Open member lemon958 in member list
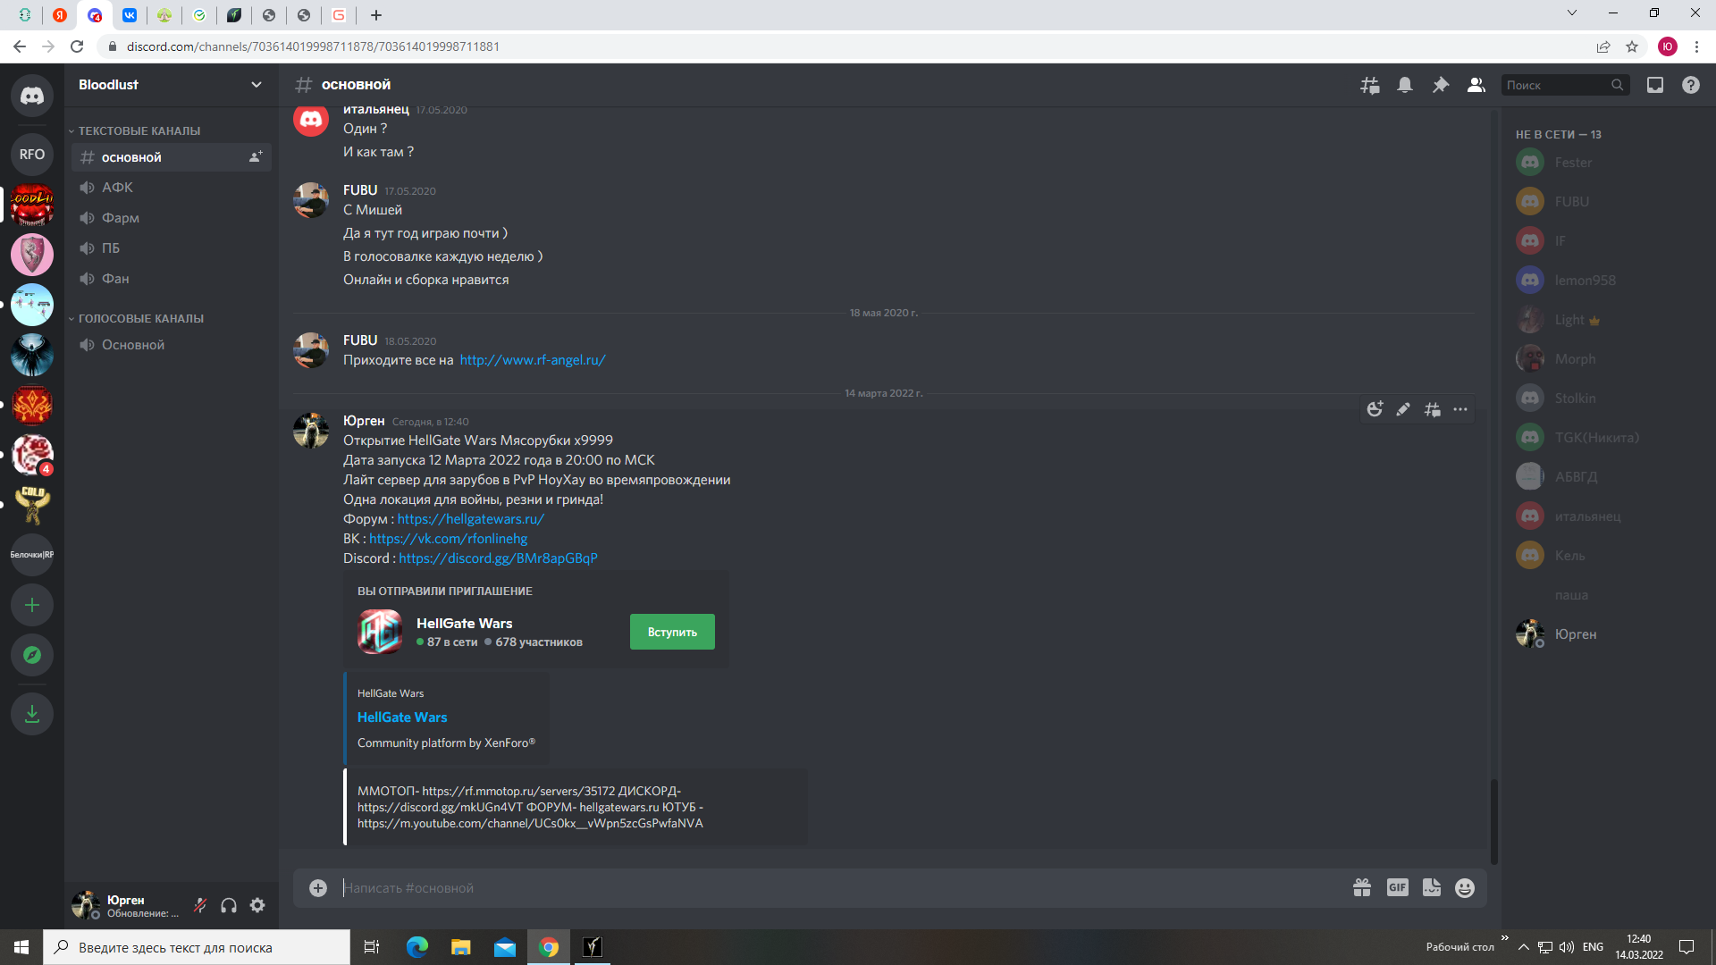 (x=1609, y=281)
